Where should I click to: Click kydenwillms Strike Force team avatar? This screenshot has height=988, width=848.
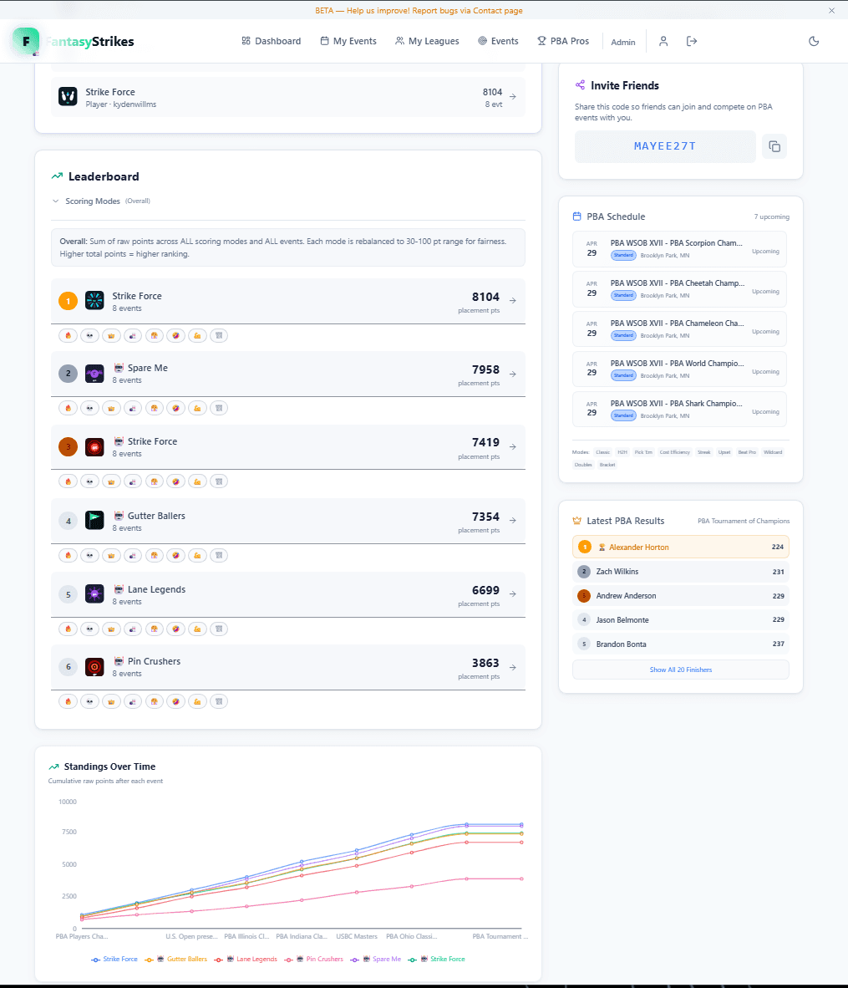pyautogui.click(x=68, y=96)
